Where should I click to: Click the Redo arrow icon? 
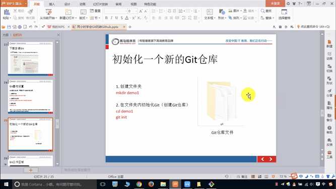point(36,27)
